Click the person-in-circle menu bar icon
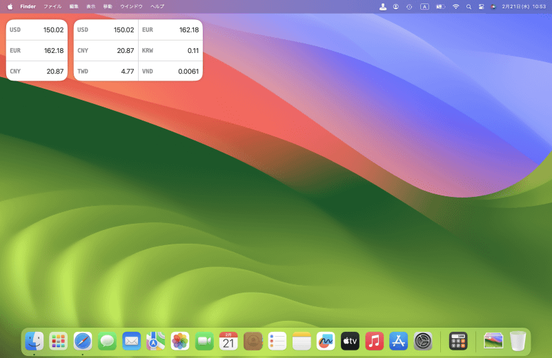 pyautogui.click(x=395, y=7)
